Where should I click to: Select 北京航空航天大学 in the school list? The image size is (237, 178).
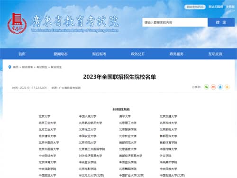91,123
